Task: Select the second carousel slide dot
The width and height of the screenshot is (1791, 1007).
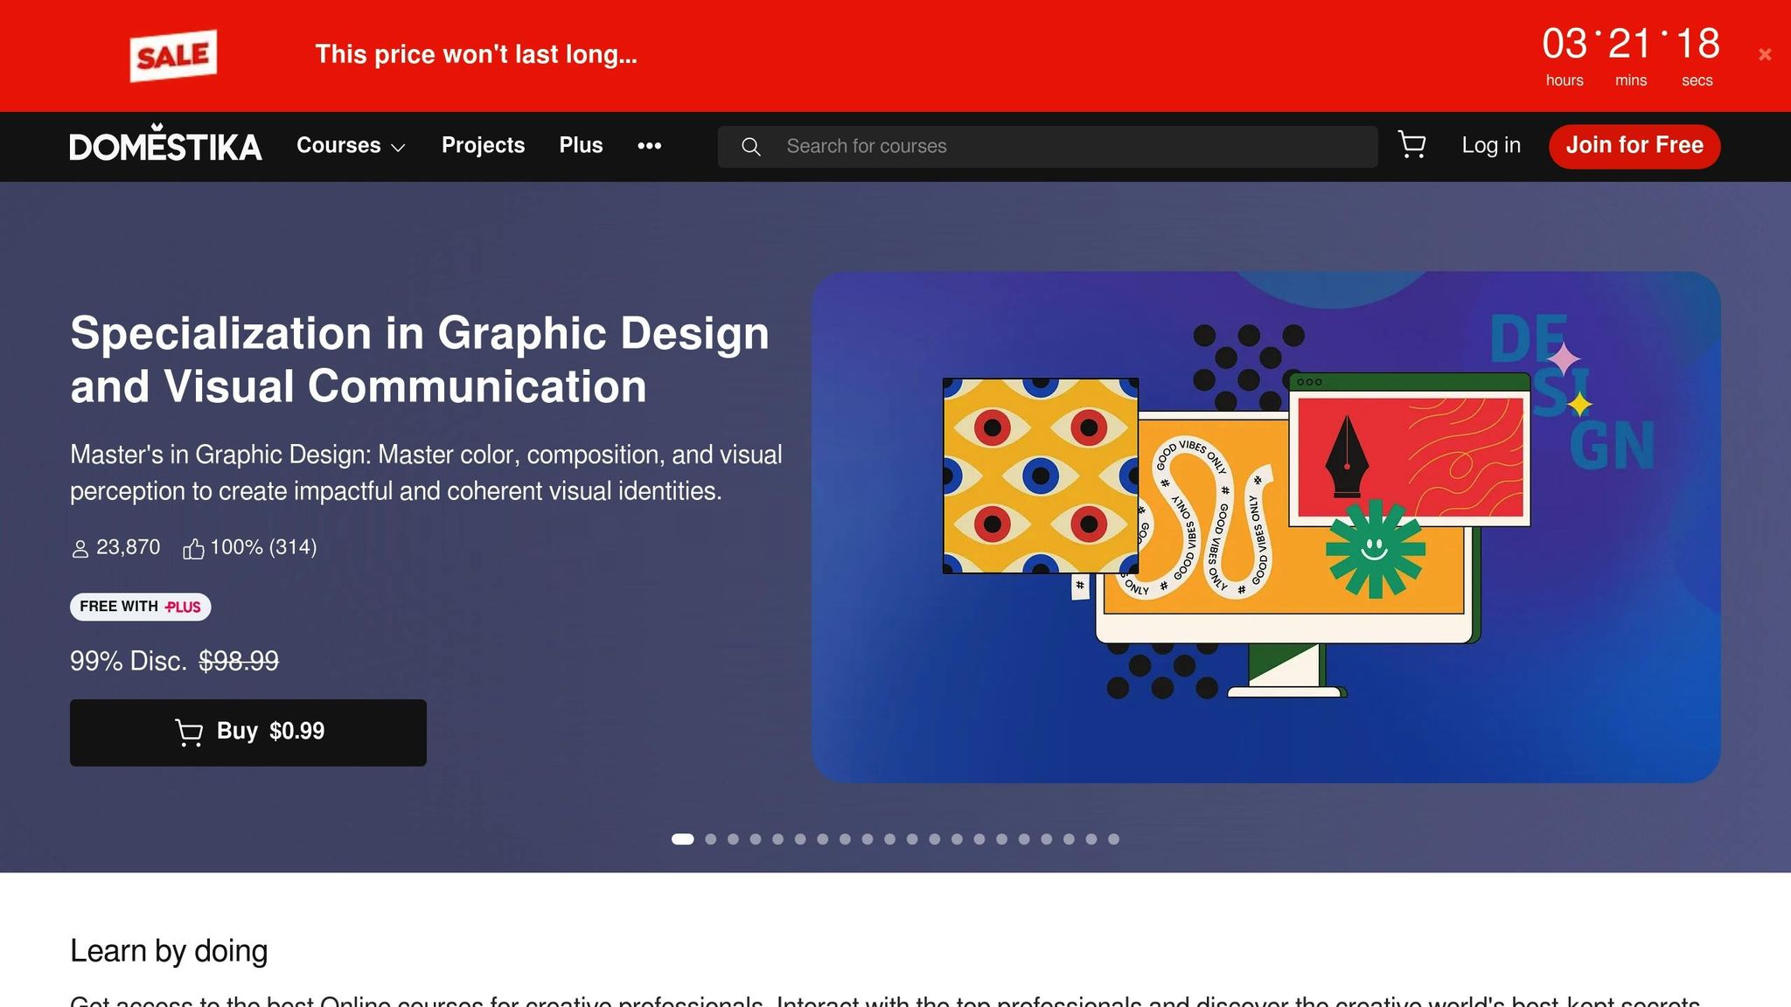Action: (711, 839)
